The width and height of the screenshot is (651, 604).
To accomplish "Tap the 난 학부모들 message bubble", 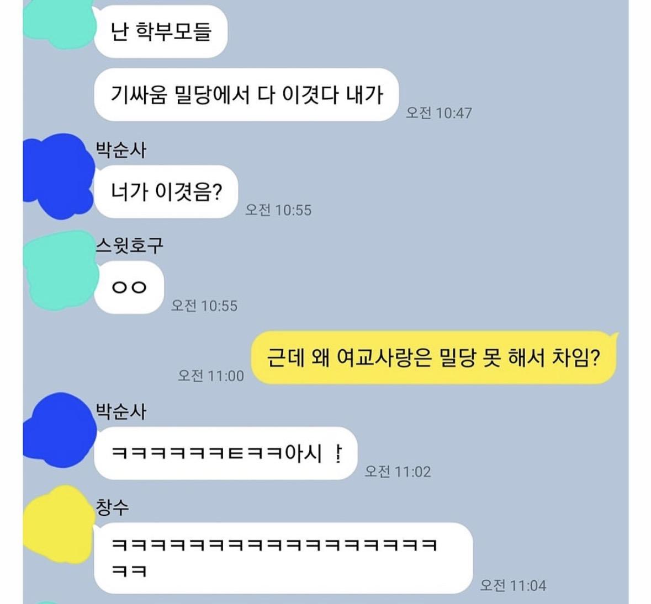I will tap(161, 31).
